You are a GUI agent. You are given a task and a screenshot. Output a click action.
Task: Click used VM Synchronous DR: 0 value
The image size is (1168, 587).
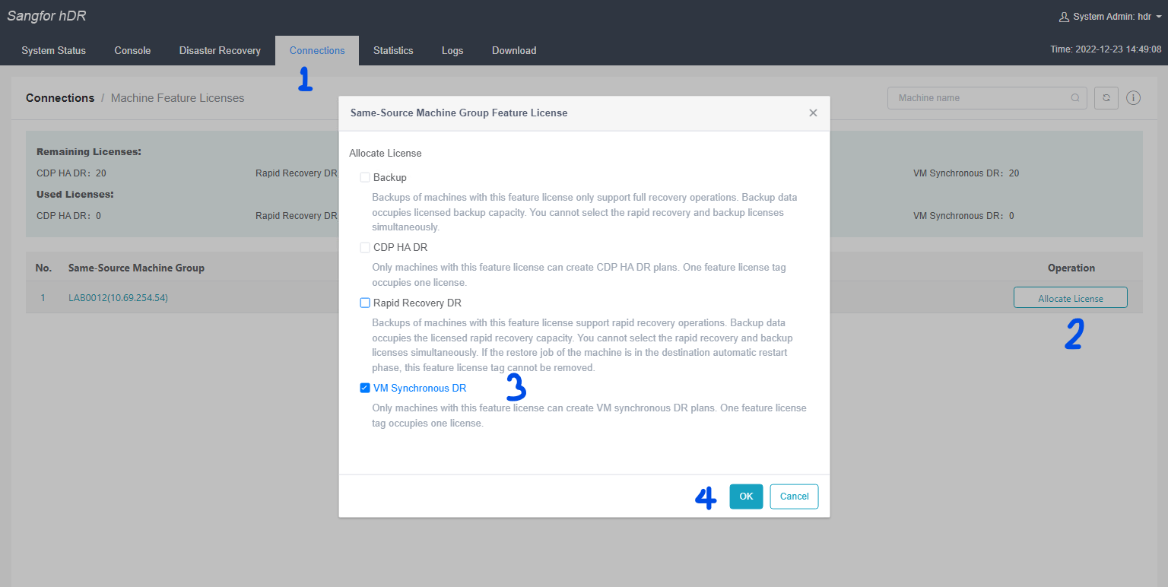(963, 216)
